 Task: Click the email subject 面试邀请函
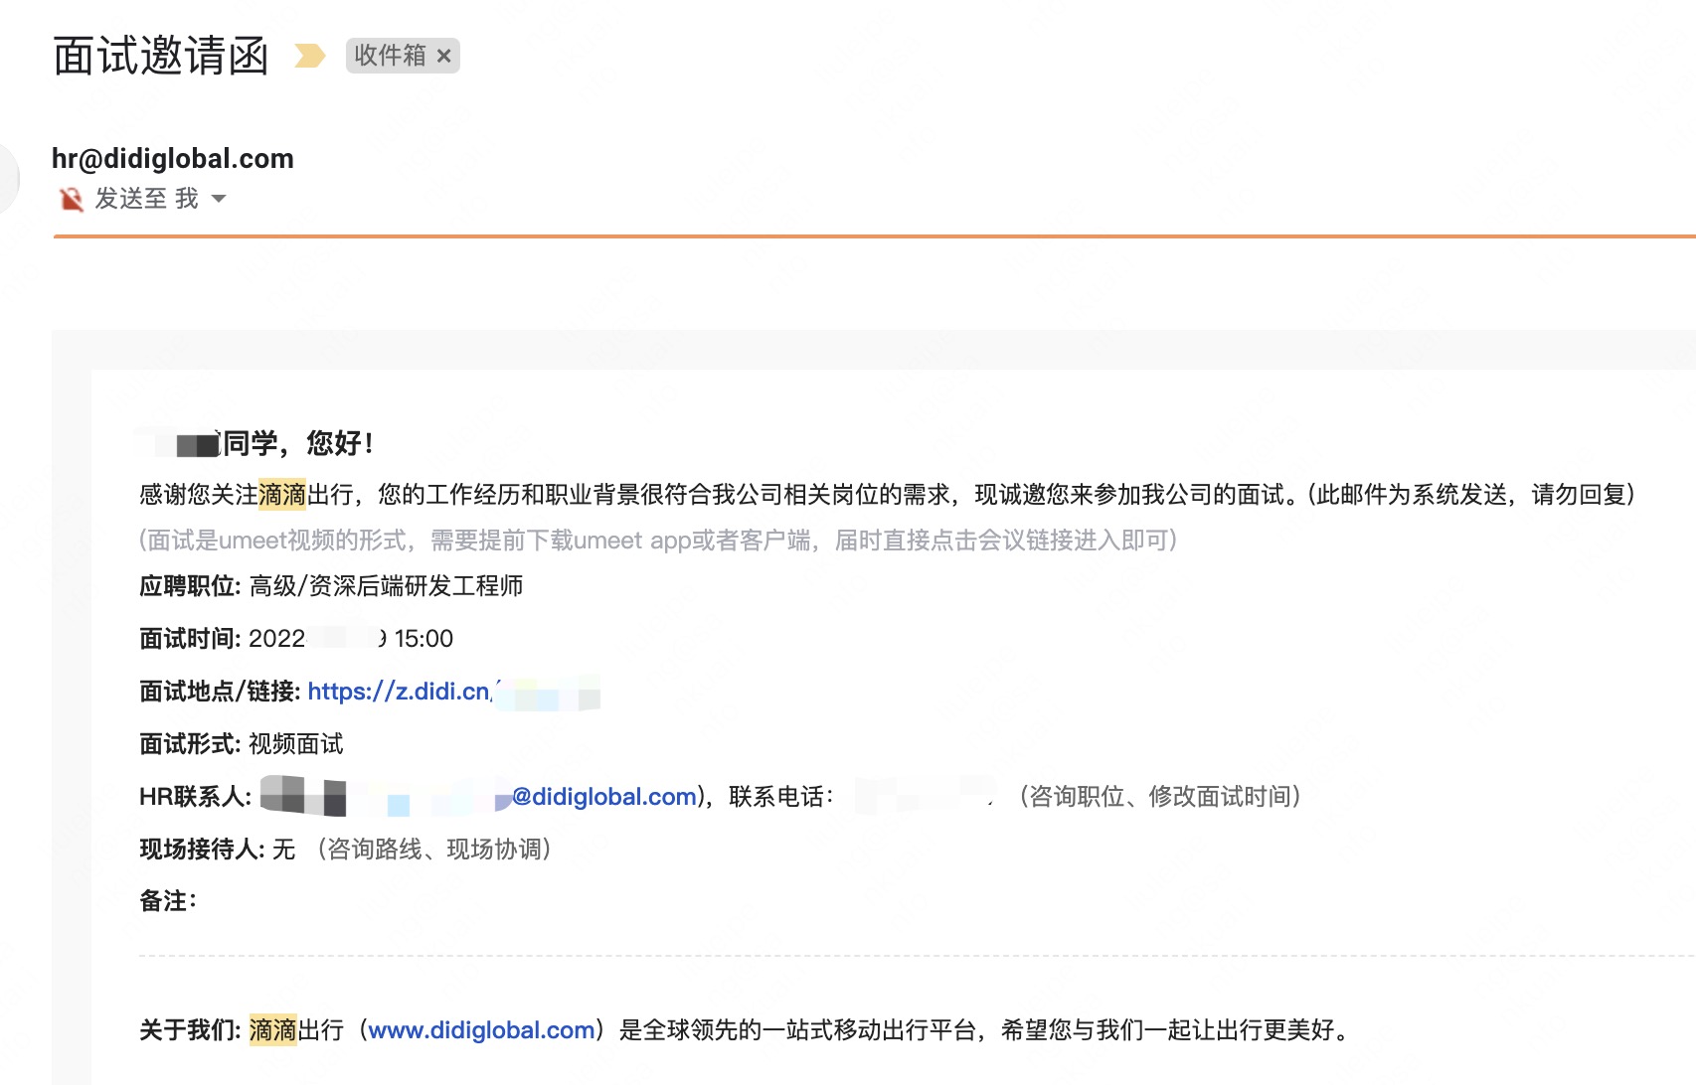tap(161, 56)
